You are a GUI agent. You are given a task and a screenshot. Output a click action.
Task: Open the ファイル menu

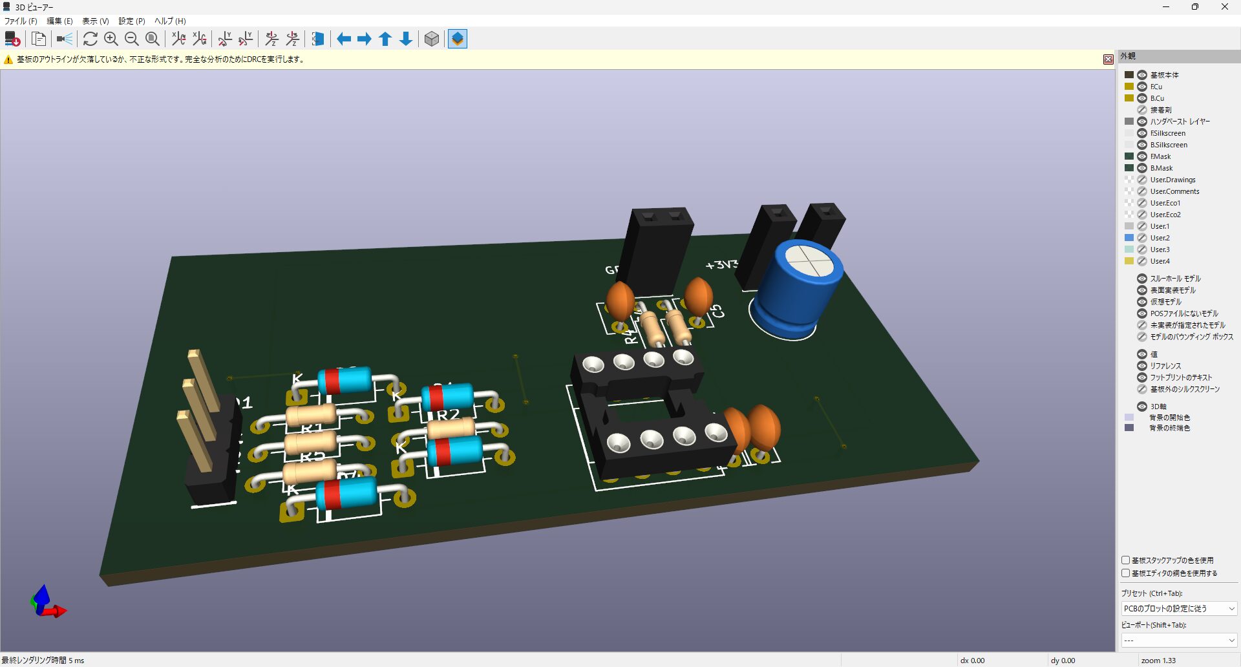coord(21,21)
